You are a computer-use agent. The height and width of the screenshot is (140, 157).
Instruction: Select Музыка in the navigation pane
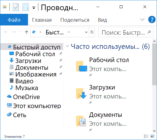[27, 88]
